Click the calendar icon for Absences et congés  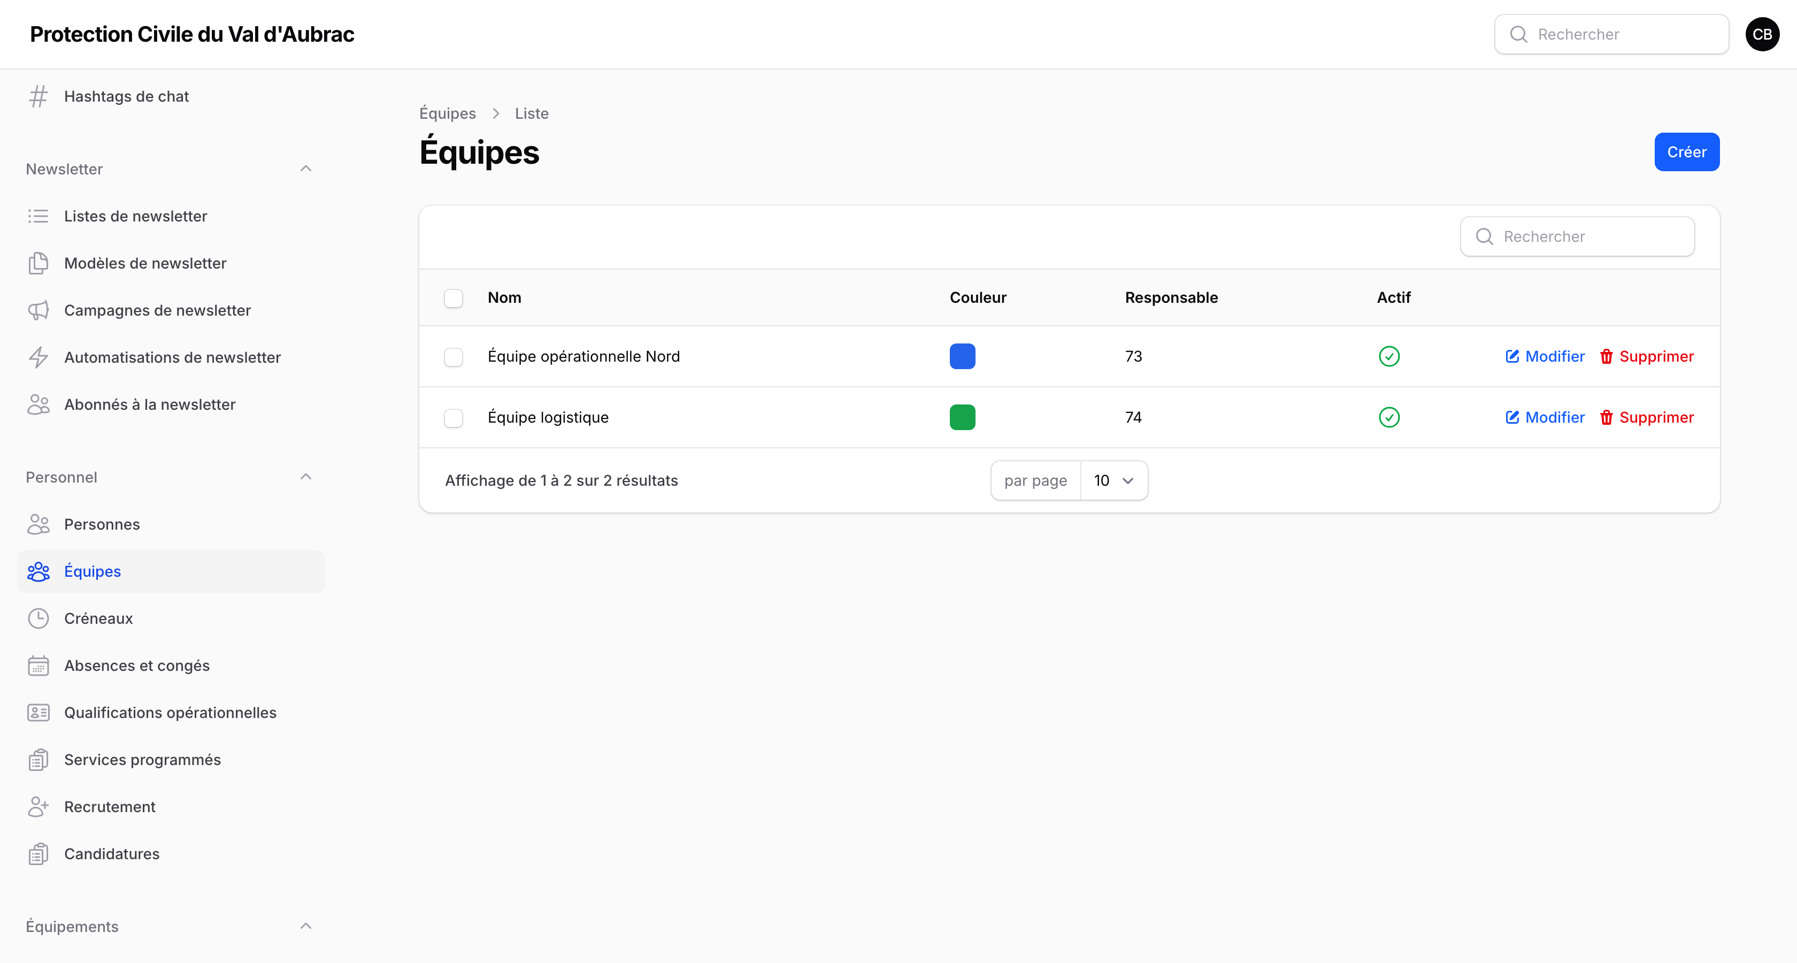39,666
